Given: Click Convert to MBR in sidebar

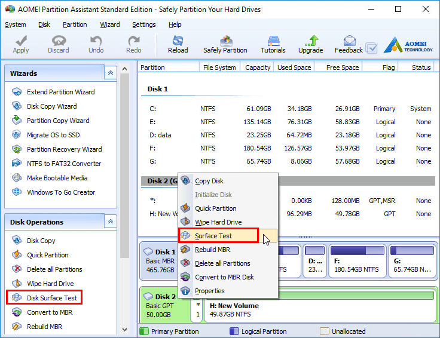Looking at the screenshot, I should click(42, 312).
